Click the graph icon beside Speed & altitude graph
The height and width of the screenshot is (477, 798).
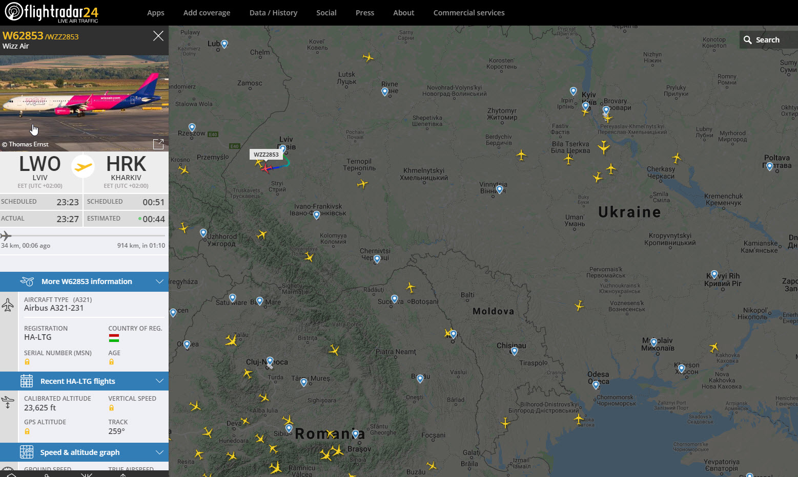27,452
